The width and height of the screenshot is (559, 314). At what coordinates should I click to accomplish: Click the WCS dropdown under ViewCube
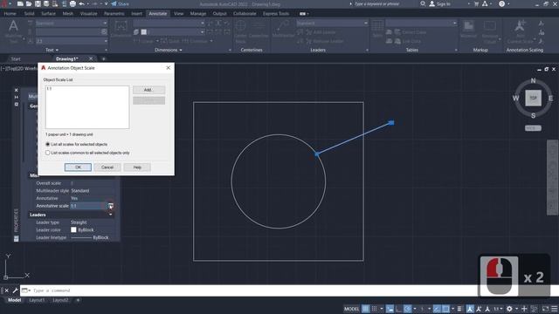point(533,128)
